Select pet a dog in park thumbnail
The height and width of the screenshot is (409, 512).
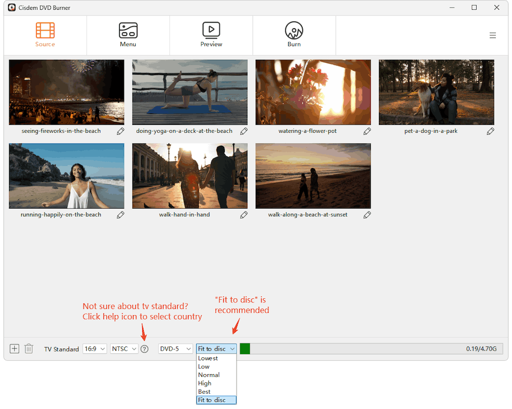(x=436, y=92)
